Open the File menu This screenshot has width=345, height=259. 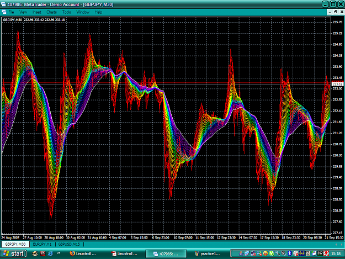(x=11, y=12)
